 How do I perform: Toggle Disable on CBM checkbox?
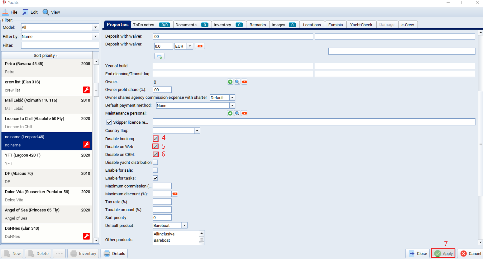click(x=155, y=154)
